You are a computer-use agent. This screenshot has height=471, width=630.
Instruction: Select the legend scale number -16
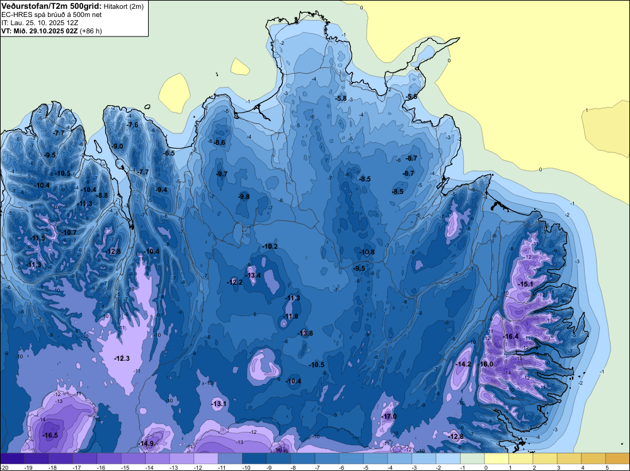point(101,467)
